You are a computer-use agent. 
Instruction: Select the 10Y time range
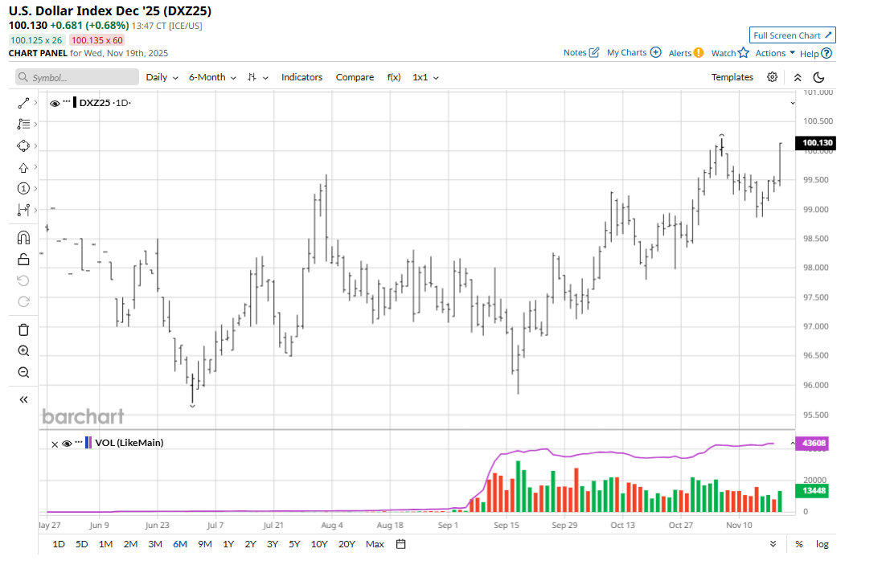(319, 544)
